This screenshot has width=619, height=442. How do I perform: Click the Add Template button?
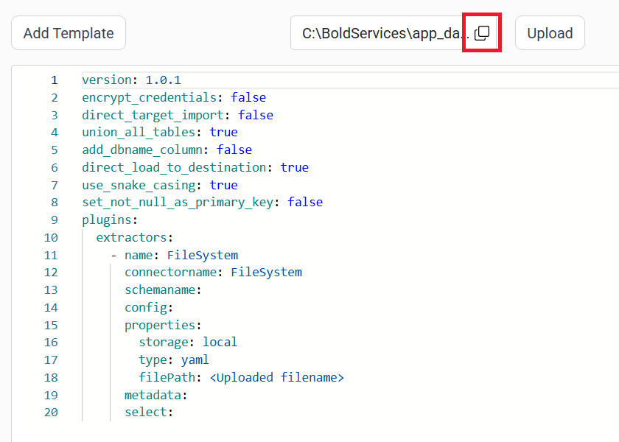pos(68,32)
